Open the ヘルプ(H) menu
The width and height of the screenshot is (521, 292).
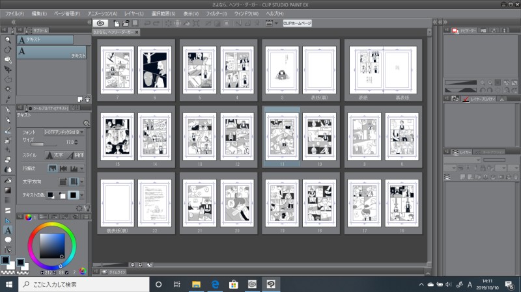pos(275,14)
